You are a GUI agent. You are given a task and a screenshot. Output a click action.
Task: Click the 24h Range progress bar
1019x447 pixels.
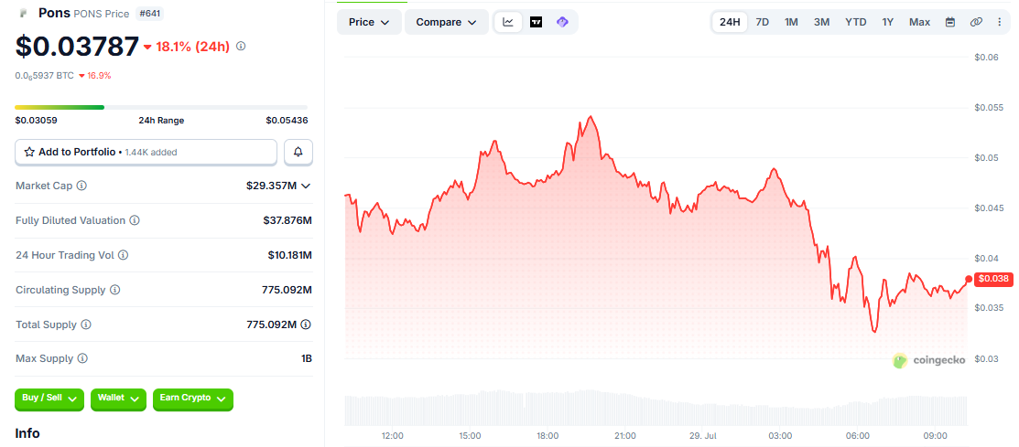point(161,107)
